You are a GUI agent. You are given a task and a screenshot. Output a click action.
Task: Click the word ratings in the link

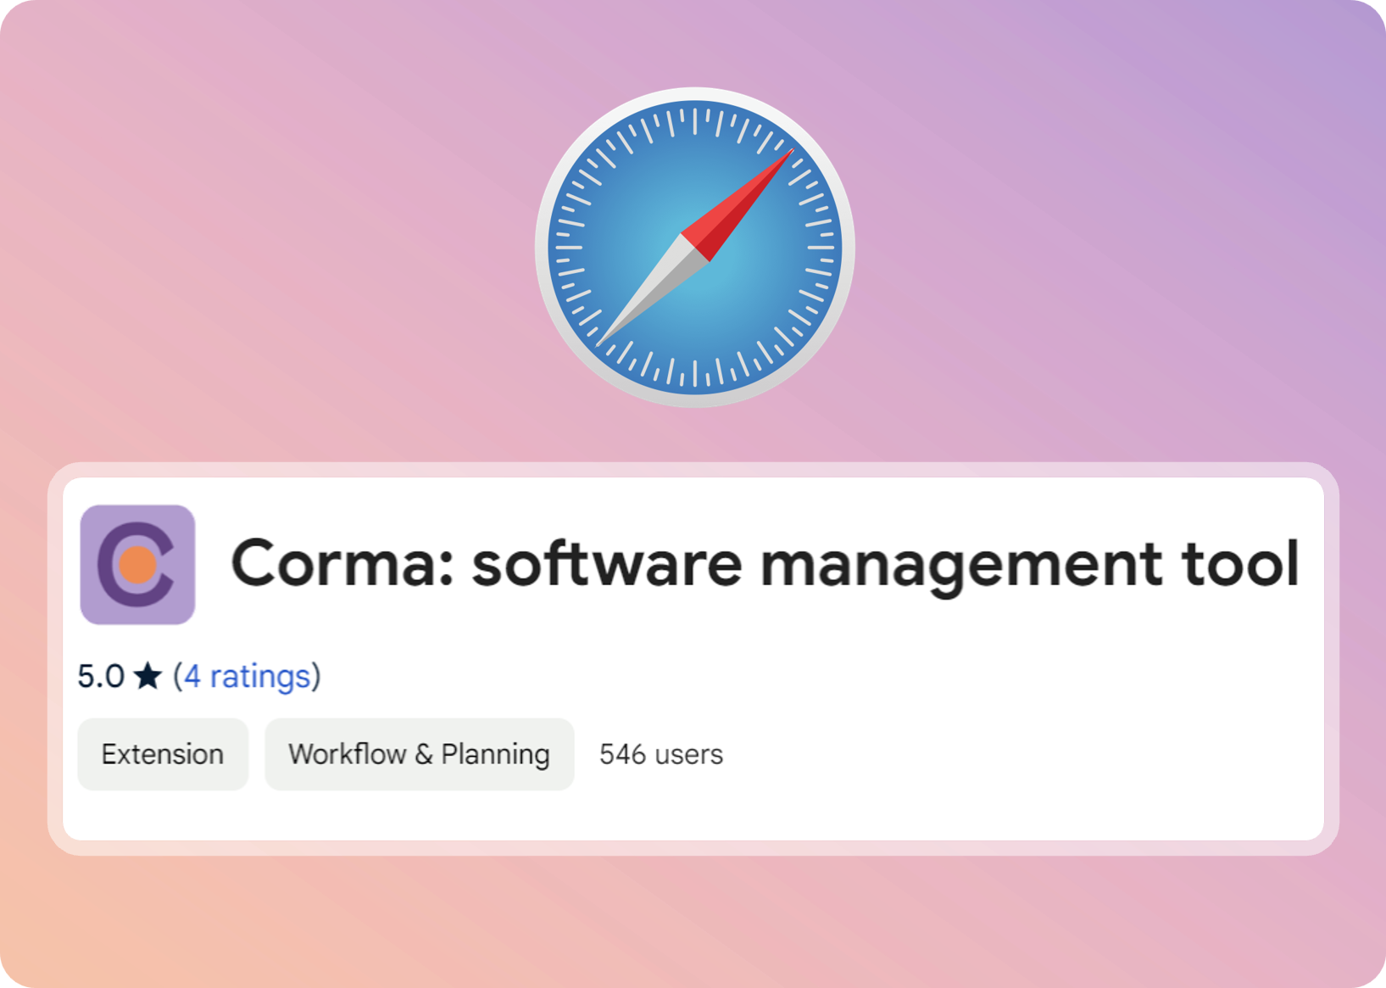(x=260, y=677)
